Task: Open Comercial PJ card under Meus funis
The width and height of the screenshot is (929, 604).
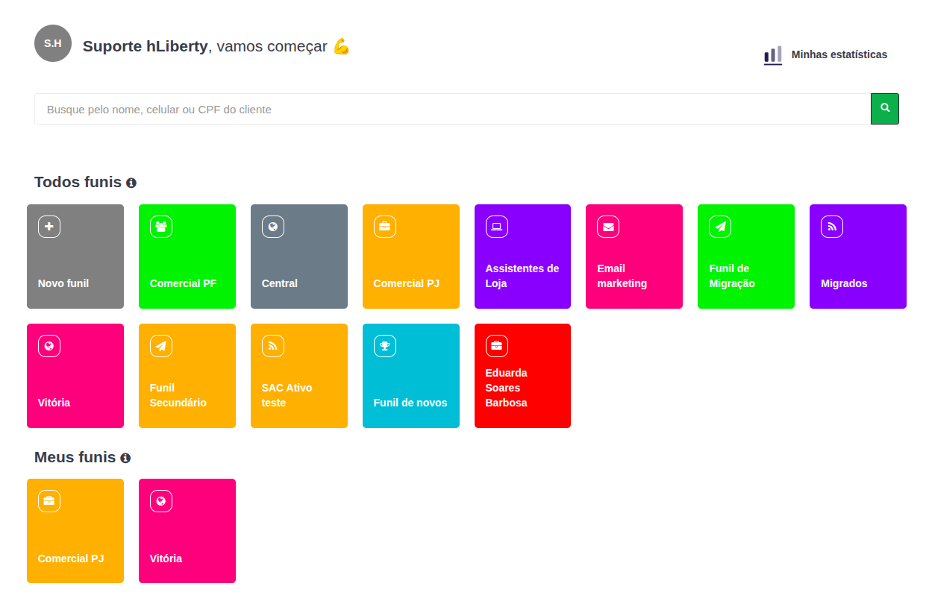Action: [x=75, y=531]
